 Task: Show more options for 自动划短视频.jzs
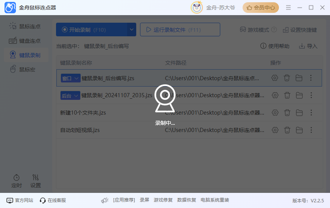tap(311, 130)
